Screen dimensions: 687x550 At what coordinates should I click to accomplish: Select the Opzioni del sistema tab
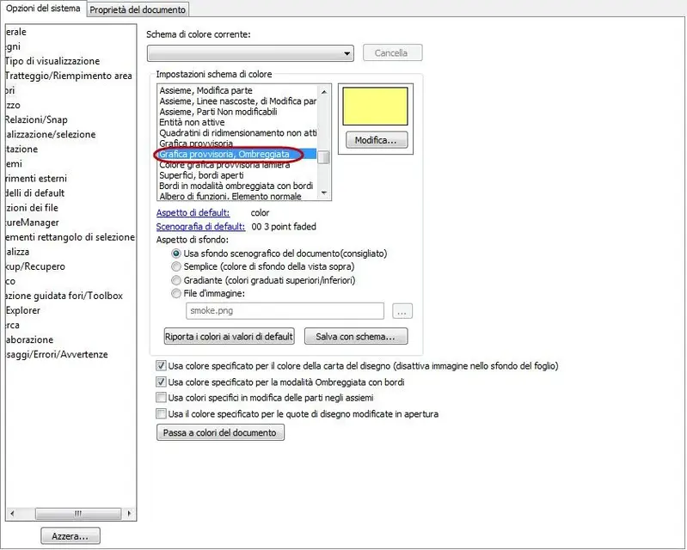[x=43, y=9]
